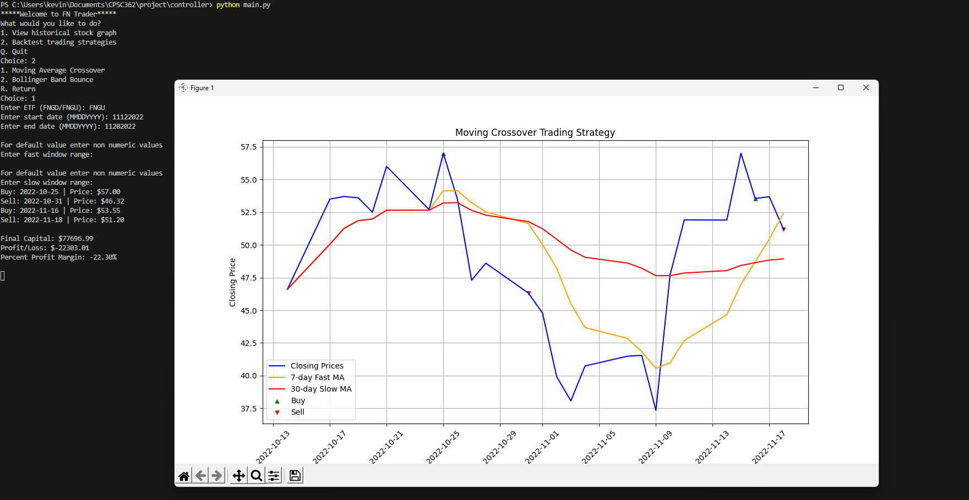Click the 'Sell: 2022-10-31' trade line

point(62,201)
